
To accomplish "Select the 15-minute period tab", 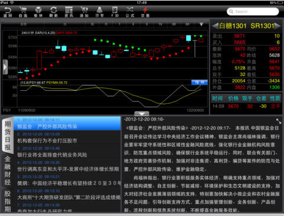I will (x=160, y=24).
